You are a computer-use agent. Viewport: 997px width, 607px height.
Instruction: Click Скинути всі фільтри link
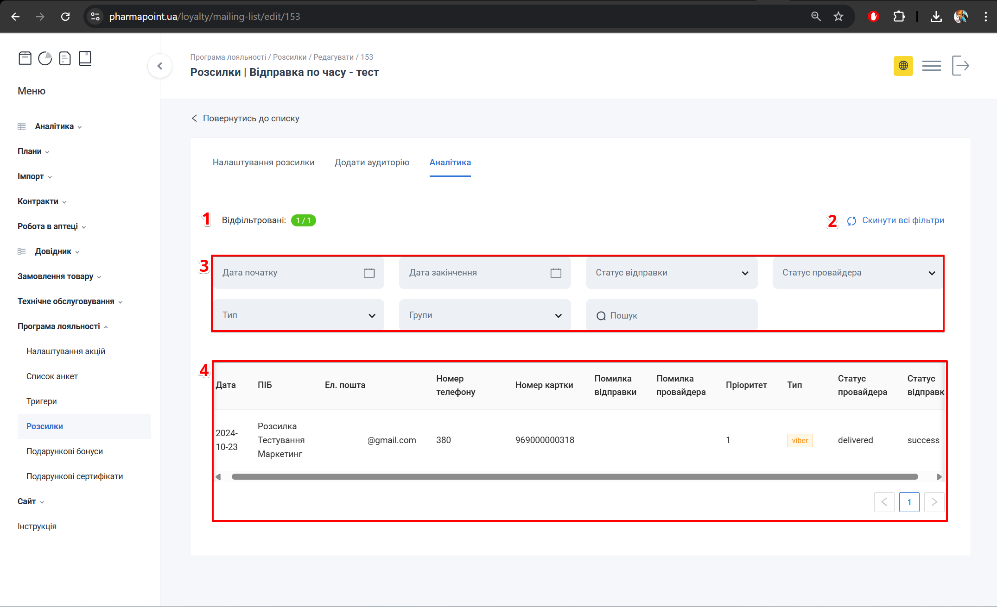(x=902, y=220)
